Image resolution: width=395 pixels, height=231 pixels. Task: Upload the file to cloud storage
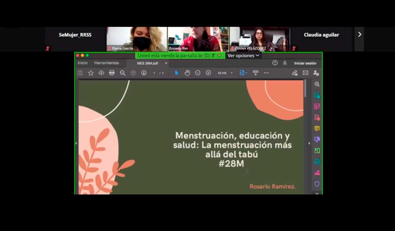[101, 73]
